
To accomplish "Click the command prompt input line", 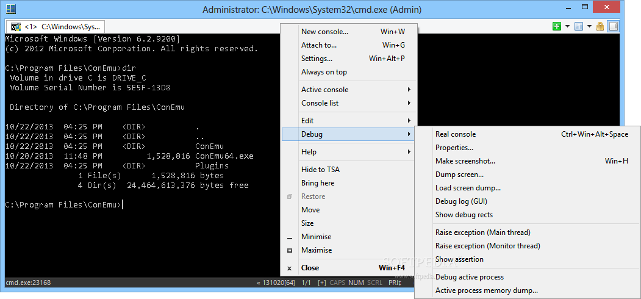I will tap(65, 205).
